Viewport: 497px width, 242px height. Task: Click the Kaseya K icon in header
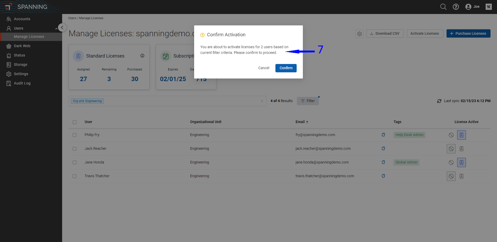coord(488,7)
